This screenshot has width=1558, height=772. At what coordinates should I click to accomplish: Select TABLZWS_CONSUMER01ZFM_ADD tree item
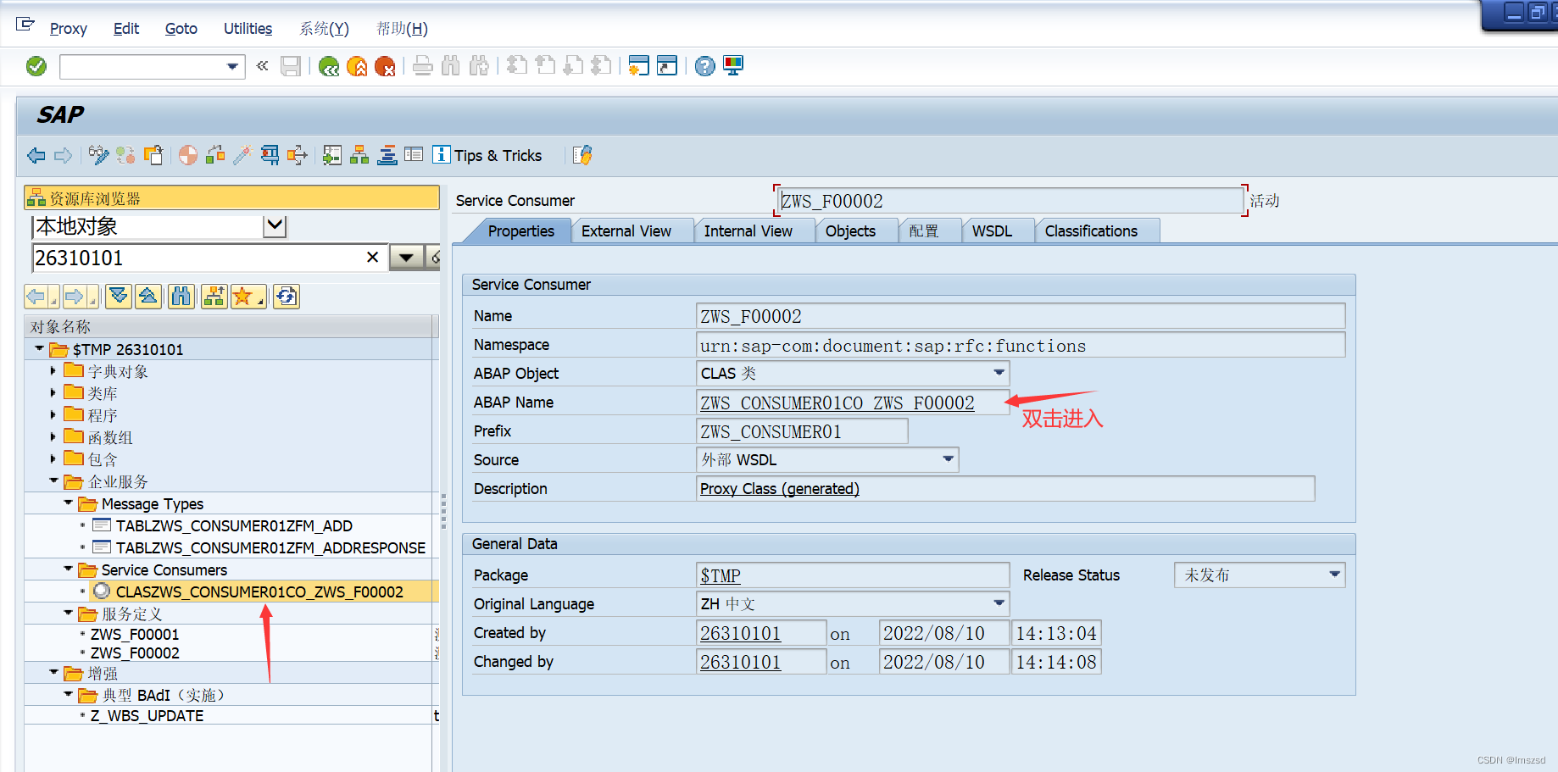[x=234, y=525]
